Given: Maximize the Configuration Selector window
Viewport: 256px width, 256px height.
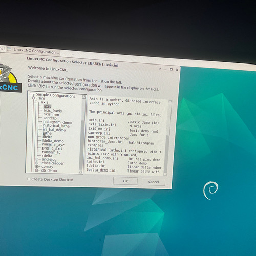Looking at the screenshot, I should 171,69.
